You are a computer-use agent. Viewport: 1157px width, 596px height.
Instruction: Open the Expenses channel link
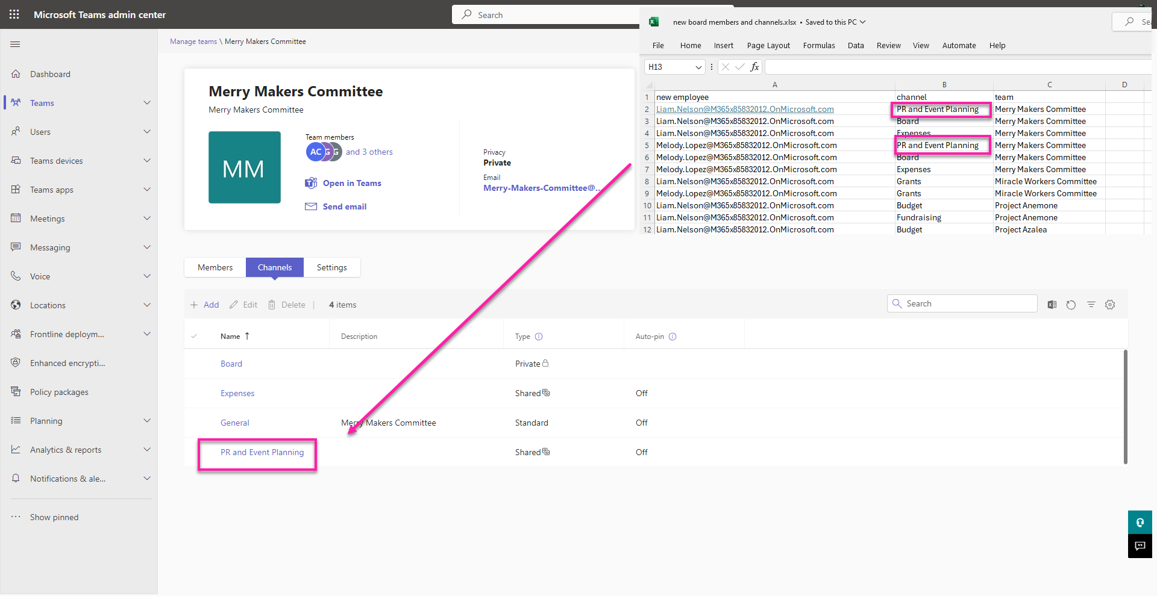point(237,393)
